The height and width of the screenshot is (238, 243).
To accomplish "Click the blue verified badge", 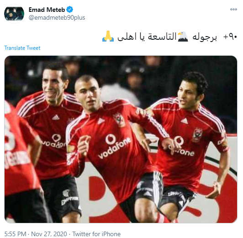I will (x=69, y=10).
